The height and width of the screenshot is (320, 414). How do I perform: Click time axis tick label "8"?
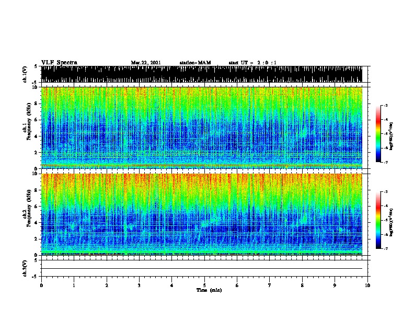click(302, 285)
